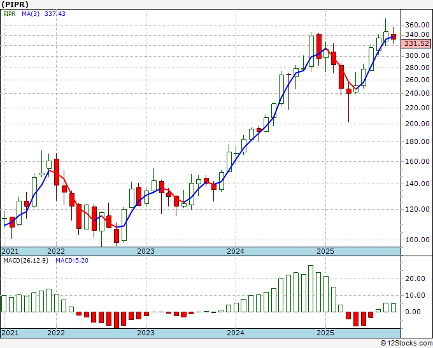Click the highlighted last price 331.52

click(x=416, y=44)
